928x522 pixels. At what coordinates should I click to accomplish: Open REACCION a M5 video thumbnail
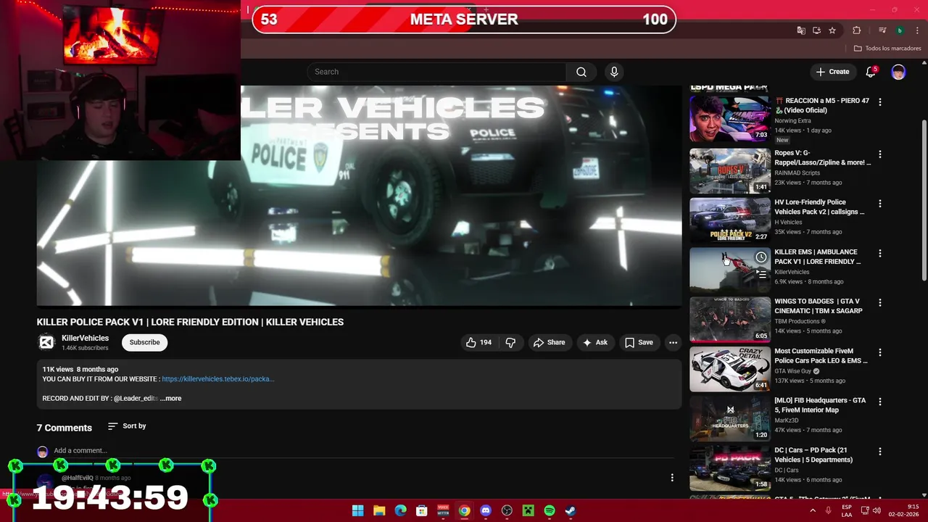pos(730,119)
